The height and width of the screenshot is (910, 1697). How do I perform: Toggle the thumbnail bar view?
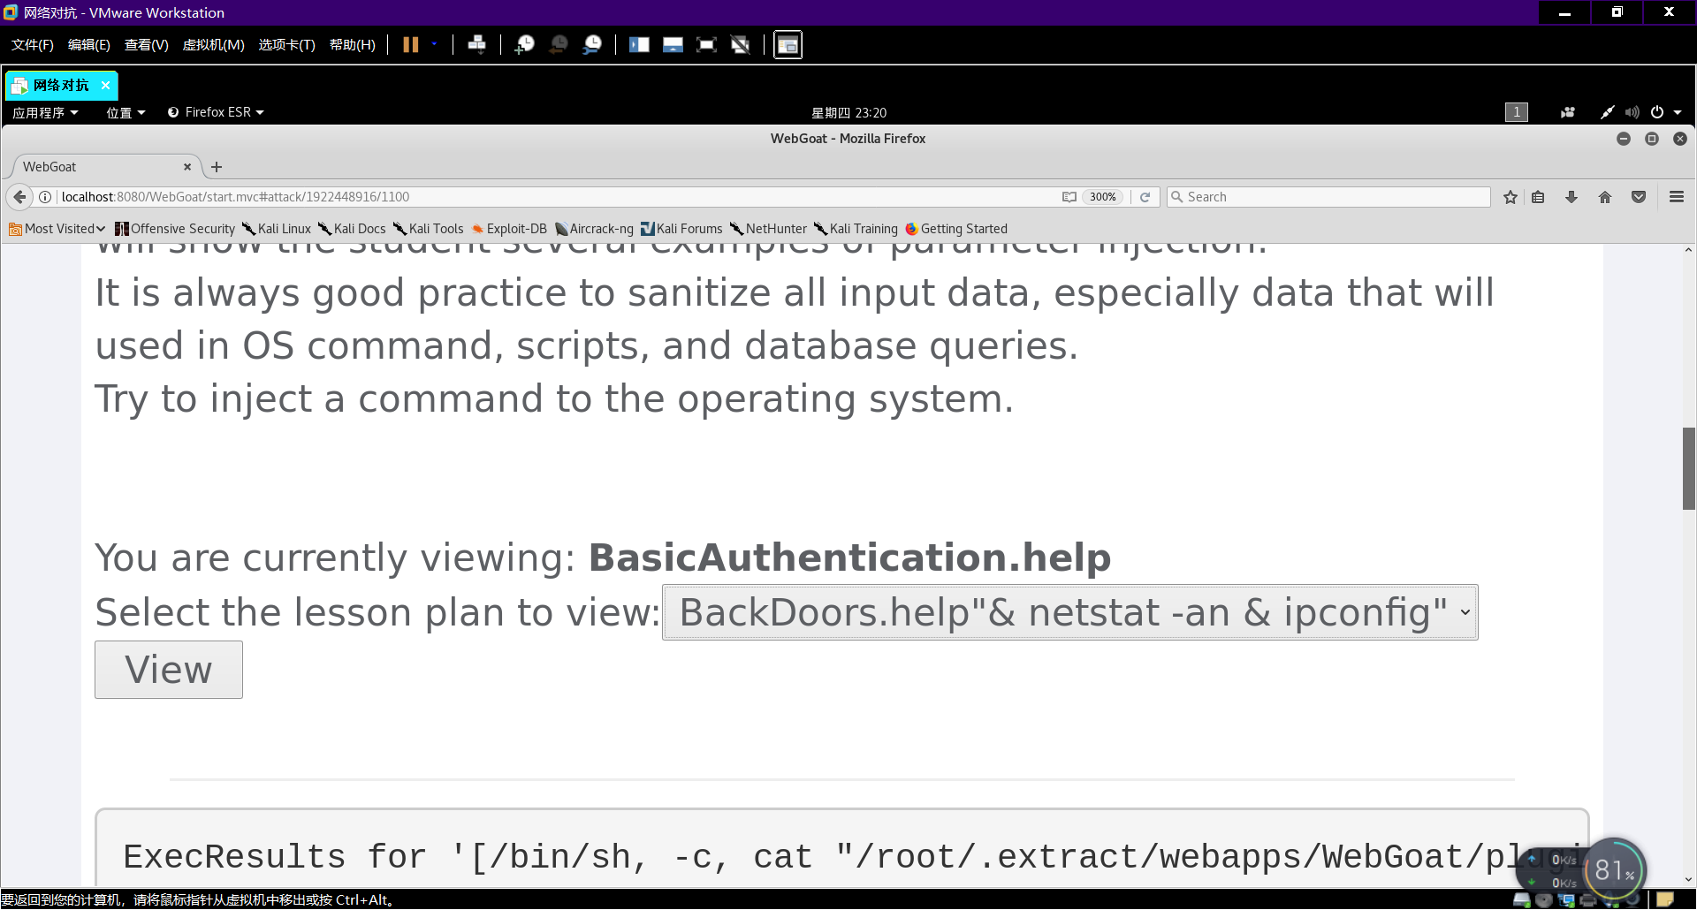click(x=673, y=45)
